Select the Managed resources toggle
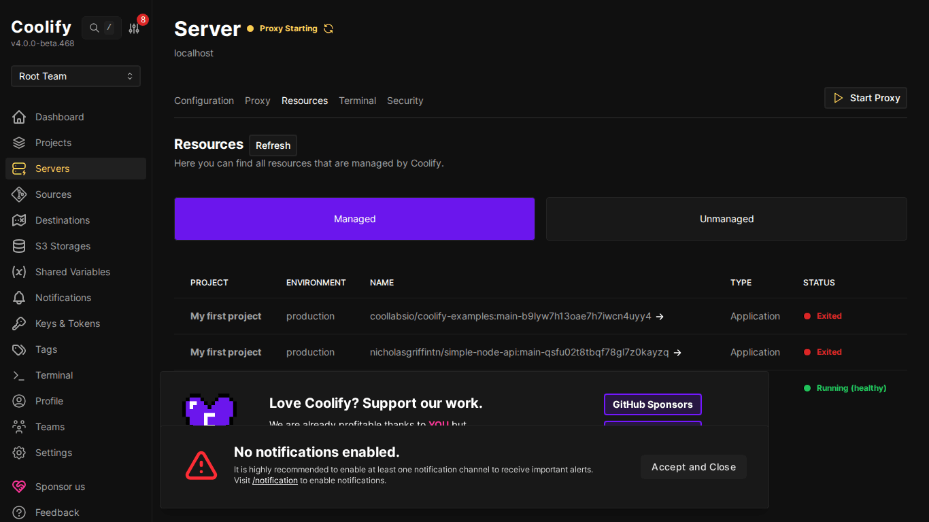Viewport: 929px width, 522px height. click(354, 219)
